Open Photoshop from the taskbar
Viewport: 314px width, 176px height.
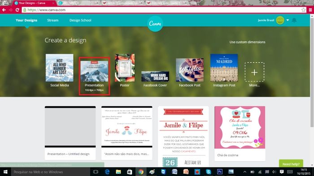pyautogui.click(x=220, y=172)
